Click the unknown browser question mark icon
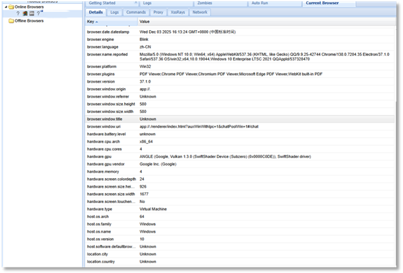 click(18, 13)
